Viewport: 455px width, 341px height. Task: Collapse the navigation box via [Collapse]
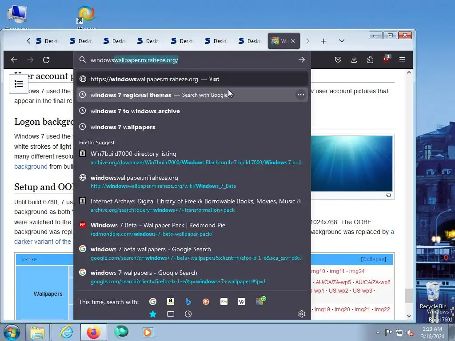[x=373, y=259]
